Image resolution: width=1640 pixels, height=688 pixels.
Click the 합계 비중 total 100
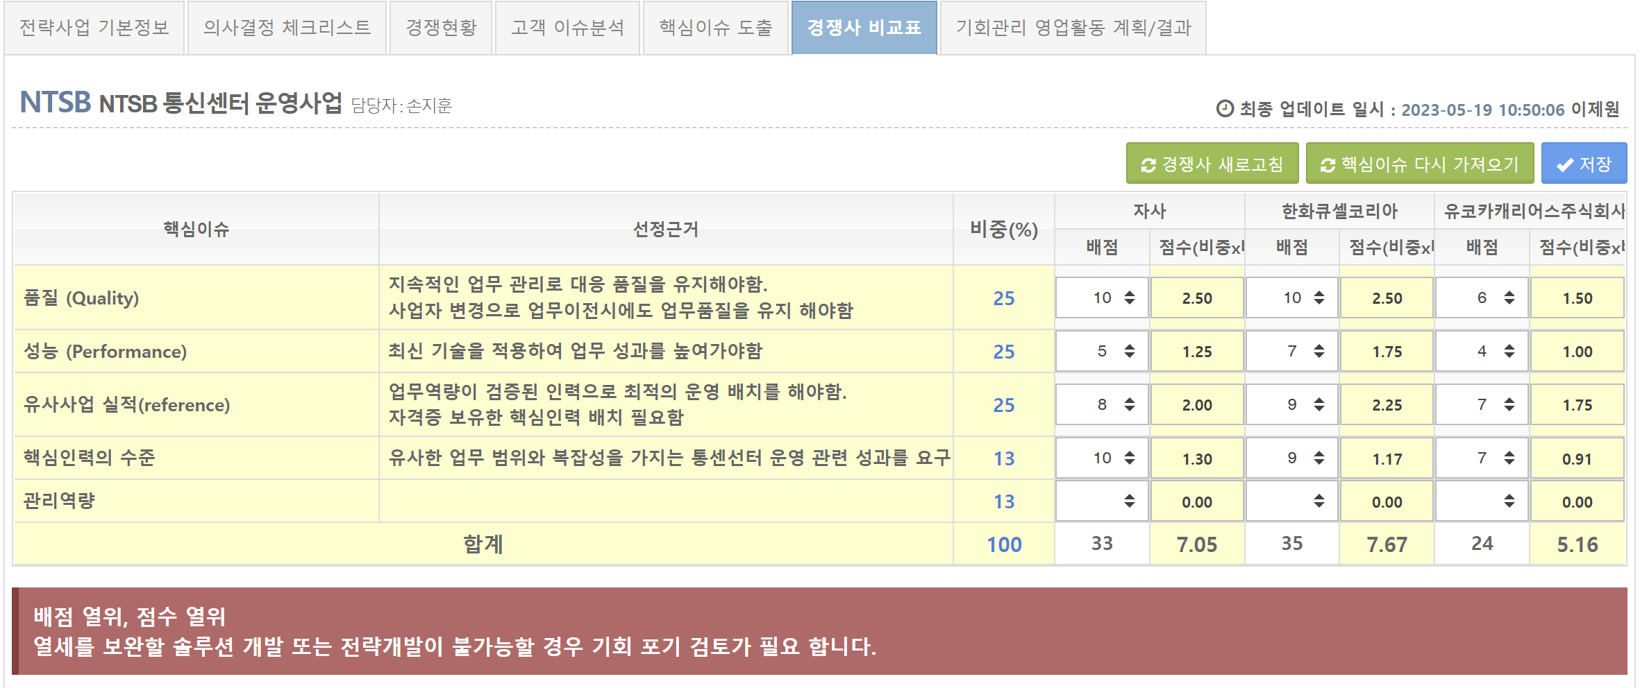click(1004, 544)
